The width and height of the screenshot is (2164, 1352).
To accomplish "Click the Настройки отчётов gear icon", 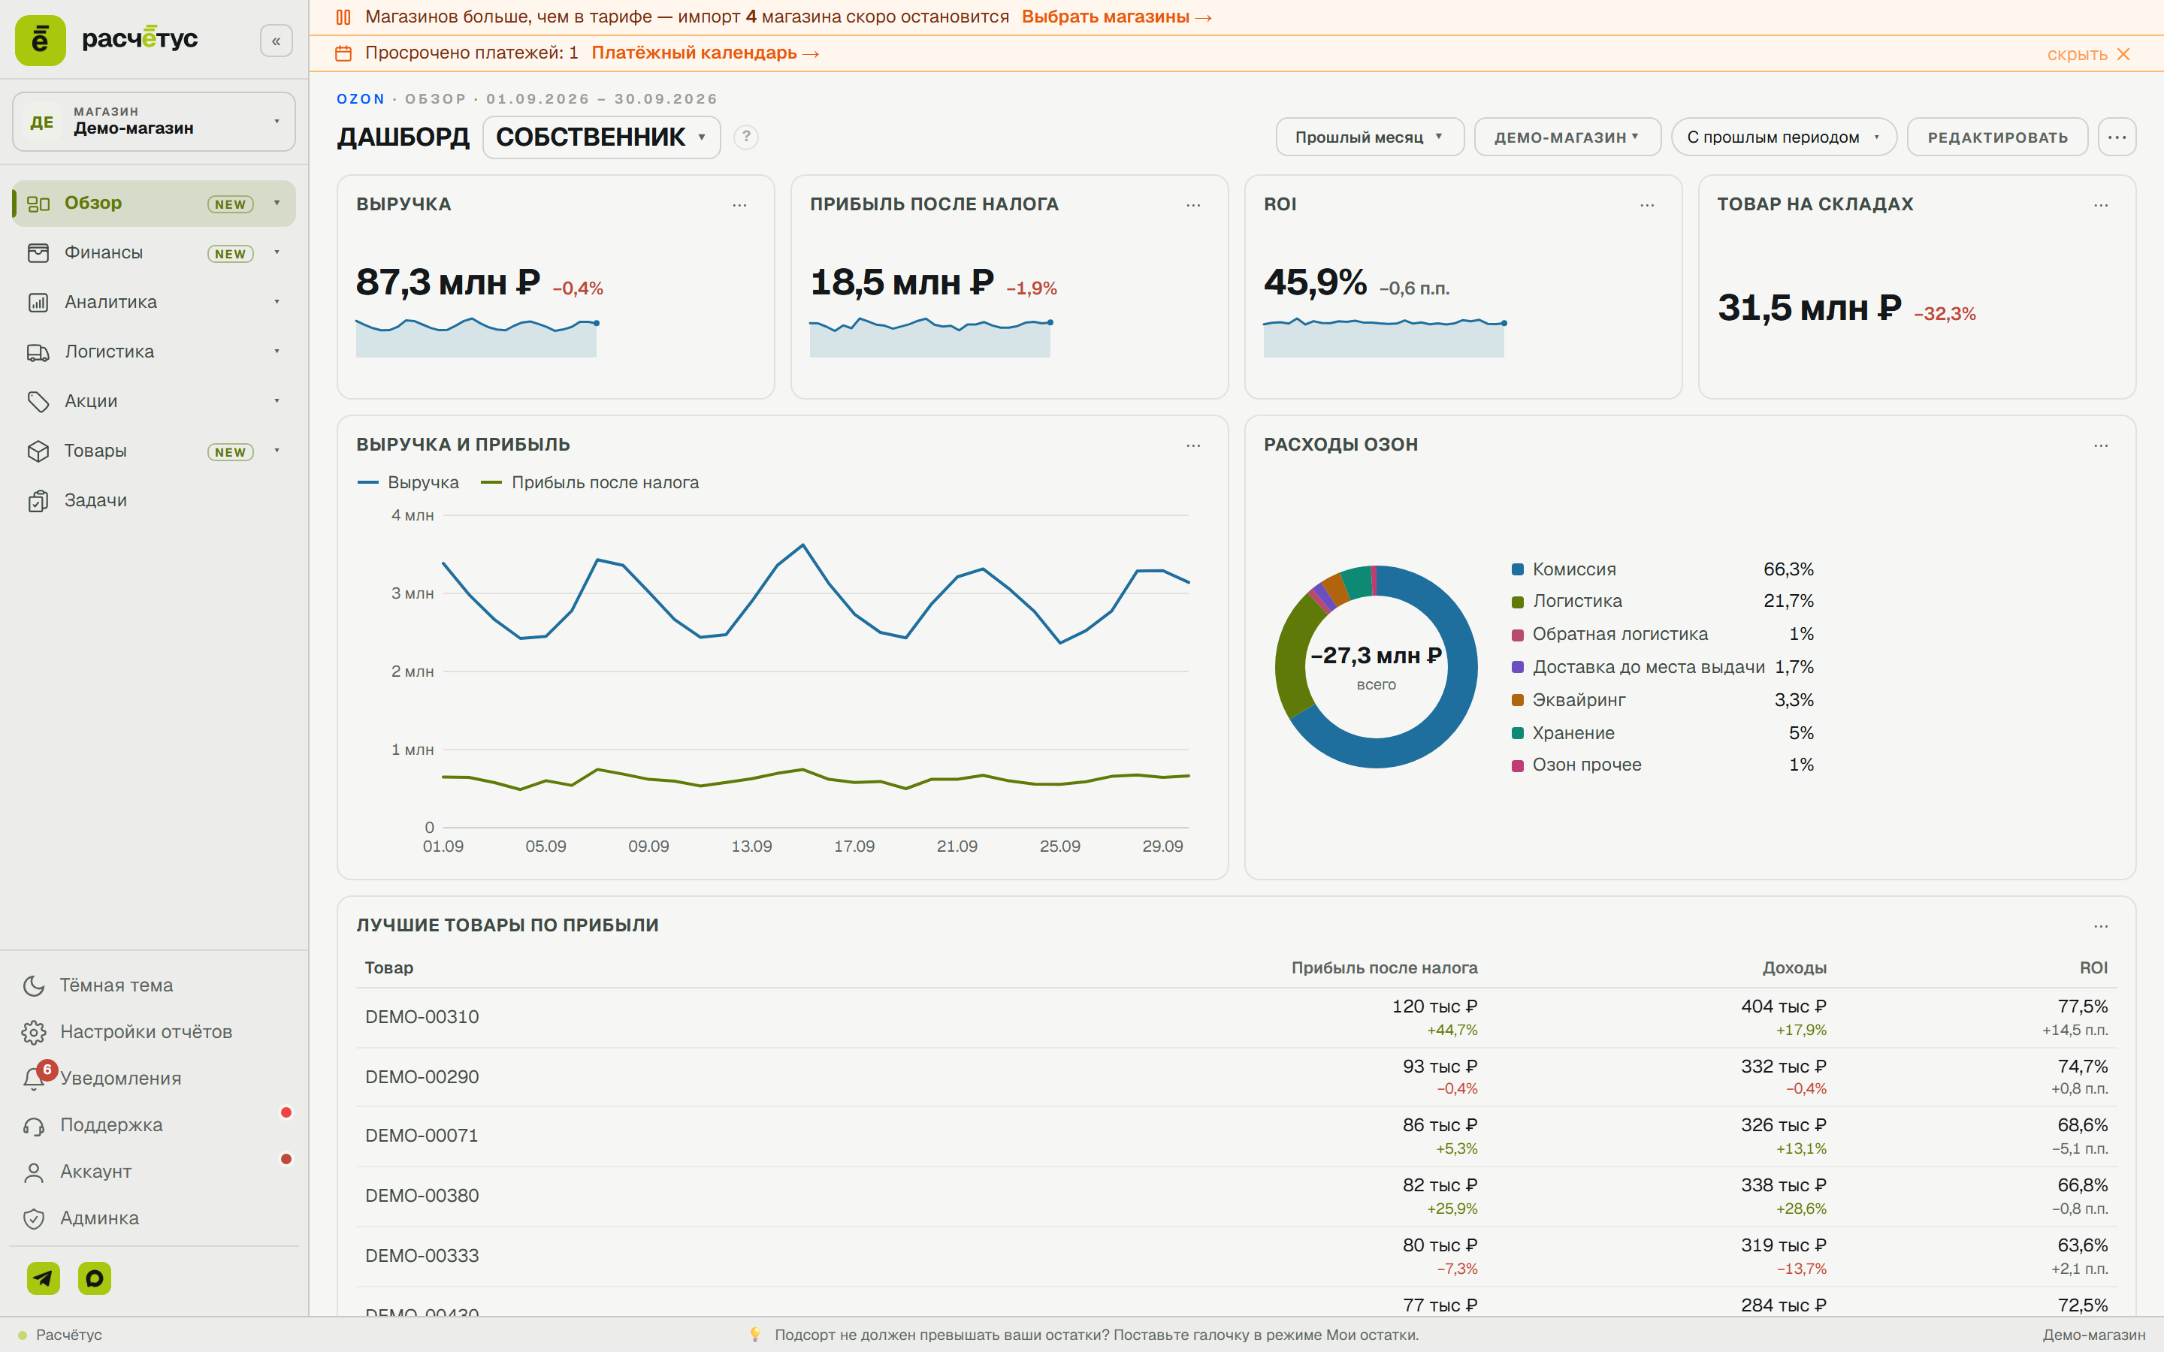I will 34,1032.
